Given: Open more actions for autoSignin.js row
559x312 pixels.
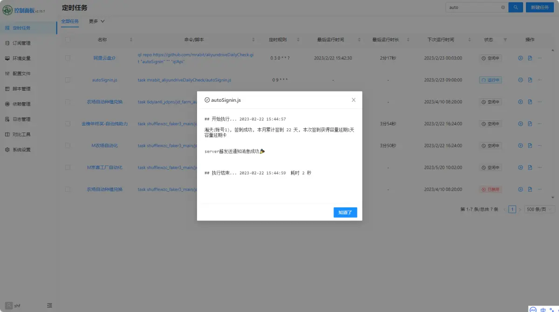Looking at the screenshot, I should (x=540, y=80).
